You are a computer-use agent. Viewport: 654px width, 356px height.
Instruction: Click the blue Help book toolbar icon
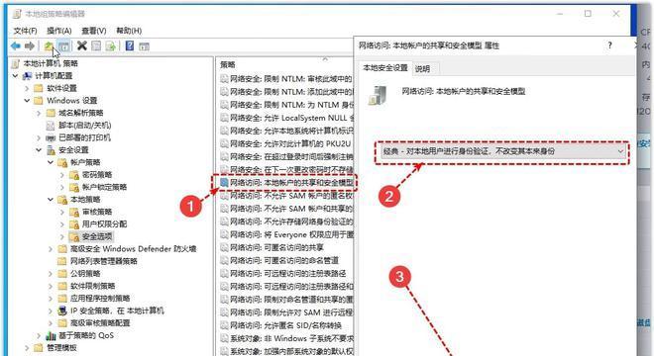[x=130, y=45]
